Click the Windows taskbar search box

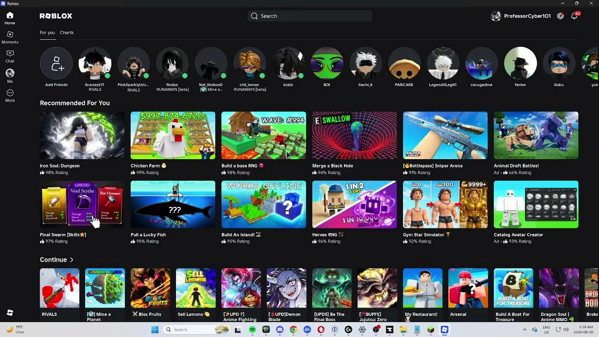(197, 330)
